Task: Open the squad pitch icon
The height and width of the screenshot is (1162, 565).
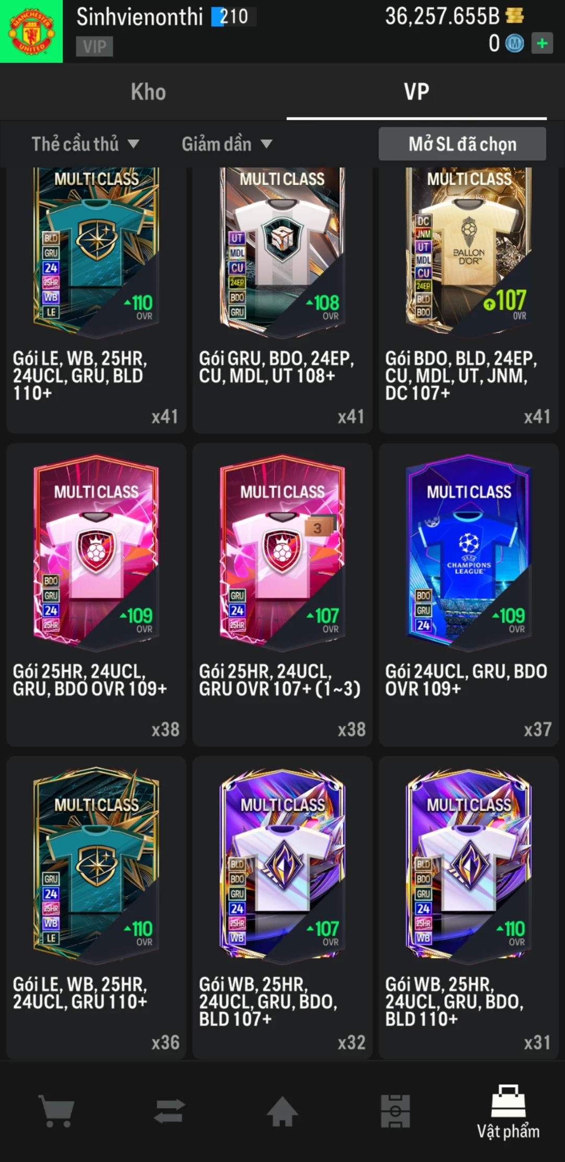Action: (395, 1111)
